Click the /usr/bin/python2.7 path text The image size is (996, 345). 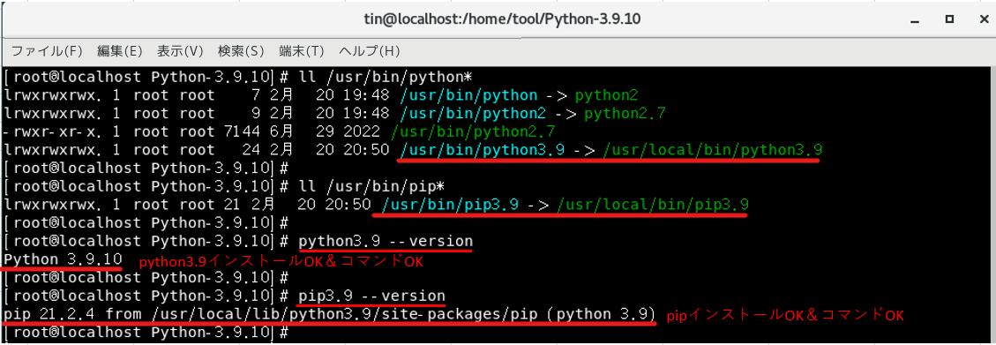pos(474,132)
